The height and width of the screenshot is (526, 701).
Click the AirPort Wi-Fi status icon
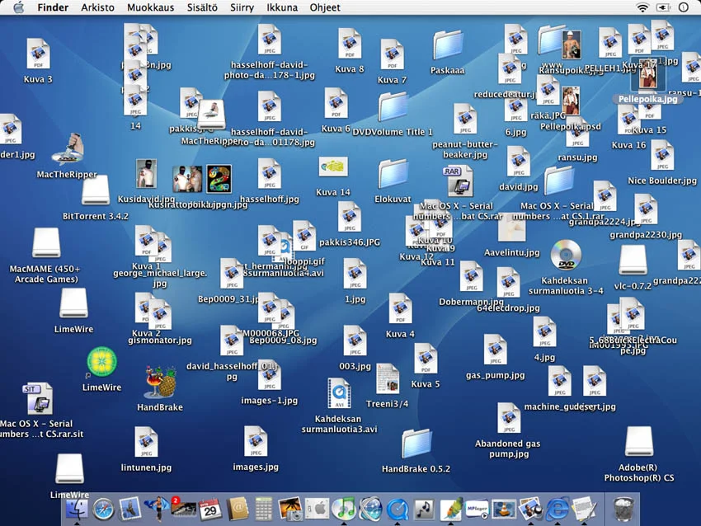click(642, 7)
